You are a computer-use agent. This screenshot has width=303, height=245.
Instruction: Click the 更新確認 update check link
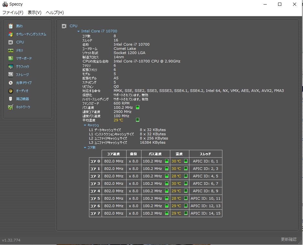coord(288,239)
